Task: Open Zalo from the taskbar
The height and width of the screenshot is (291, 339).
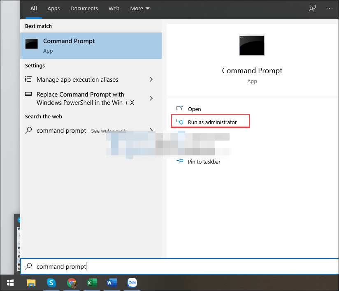Action: pos(132,283)
